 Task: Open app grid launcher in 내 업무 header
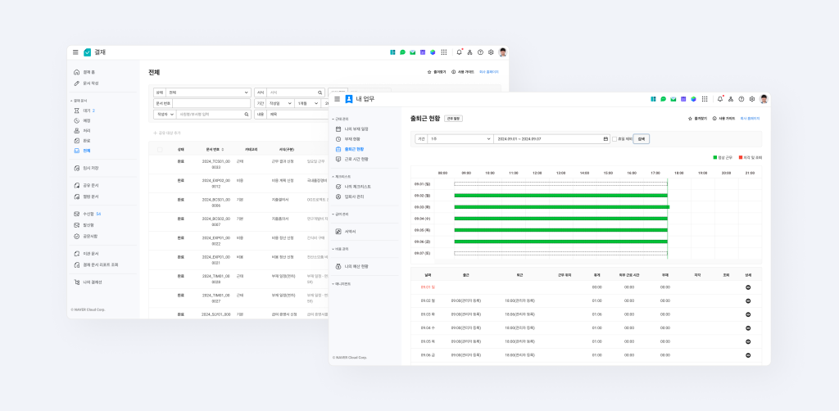pyautogui.click(x=705, y=99)
